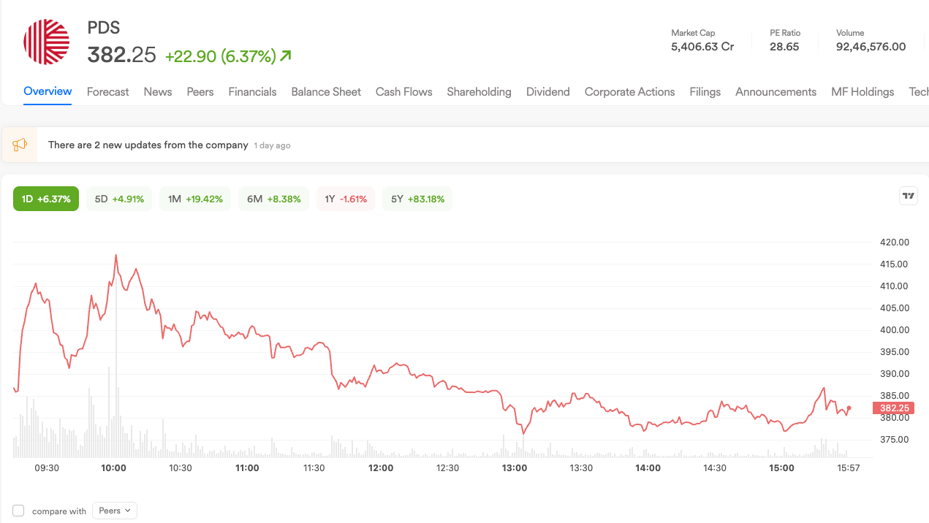This screenshot has height=523, width=929.
Task: Switch to the Shareholding tab
Action: (479, 92)
